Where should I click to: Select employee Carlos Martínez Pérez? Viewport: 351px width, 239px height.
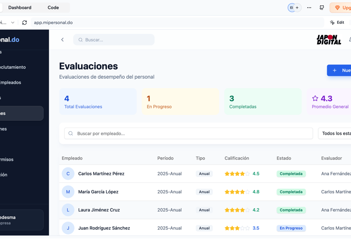101,174
